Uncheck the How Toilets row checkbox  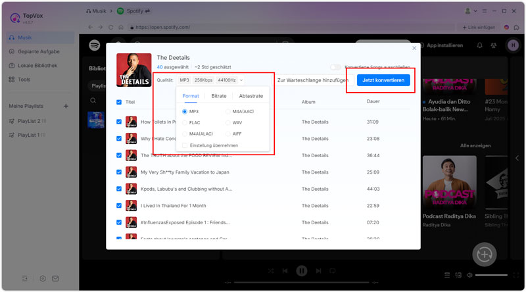[x=119, y=122]
